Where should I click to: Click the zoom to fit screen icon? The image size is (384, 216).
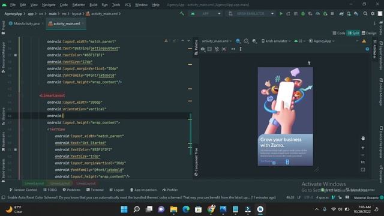pyautogui.click(x=363, y=169)
